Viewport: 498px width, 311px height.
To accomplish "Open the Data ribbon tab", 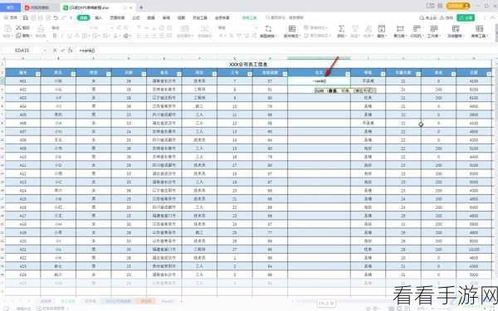I will pyautogui.click(x=151, y=17).
